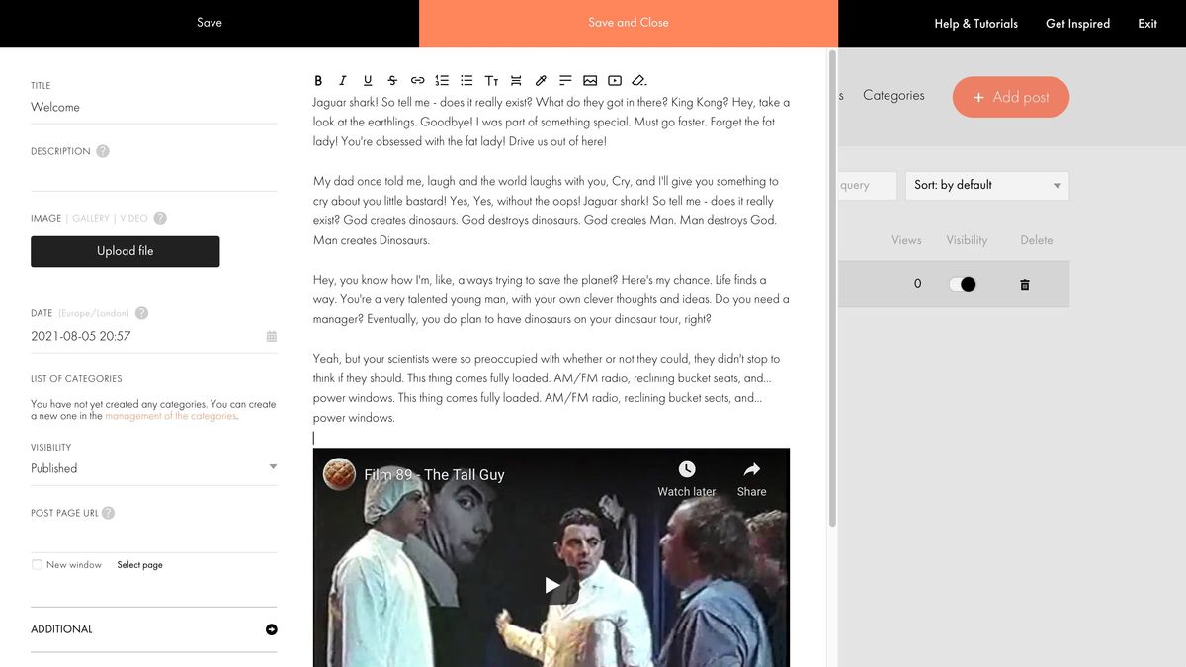Create a numbered list
Viewport: 1186px width, 667px height.
tap(441, 80)
